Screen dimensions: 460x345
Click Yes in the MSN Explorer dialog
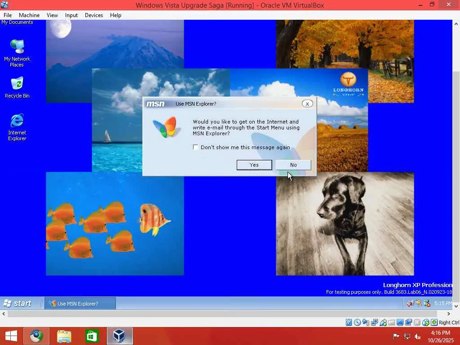click(x=254, y=165)
